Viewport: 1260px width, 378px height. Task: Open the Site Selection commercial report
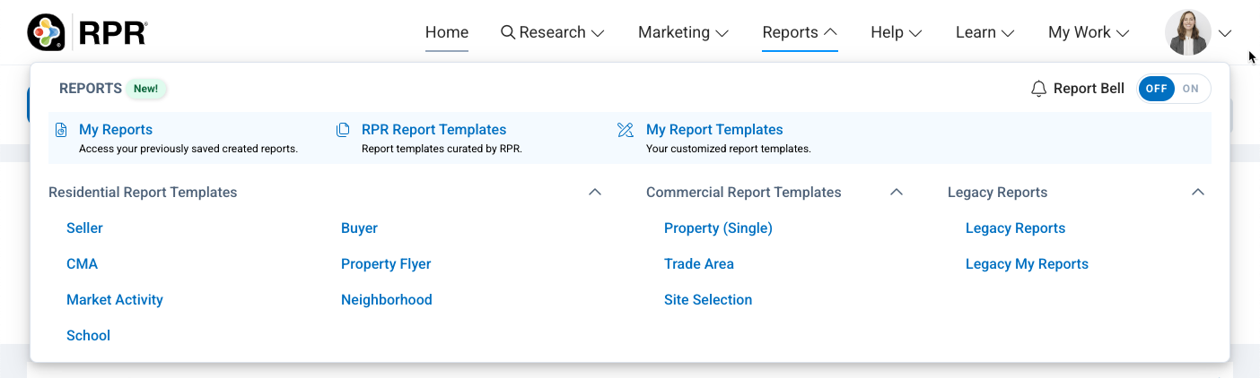(707, 300)
